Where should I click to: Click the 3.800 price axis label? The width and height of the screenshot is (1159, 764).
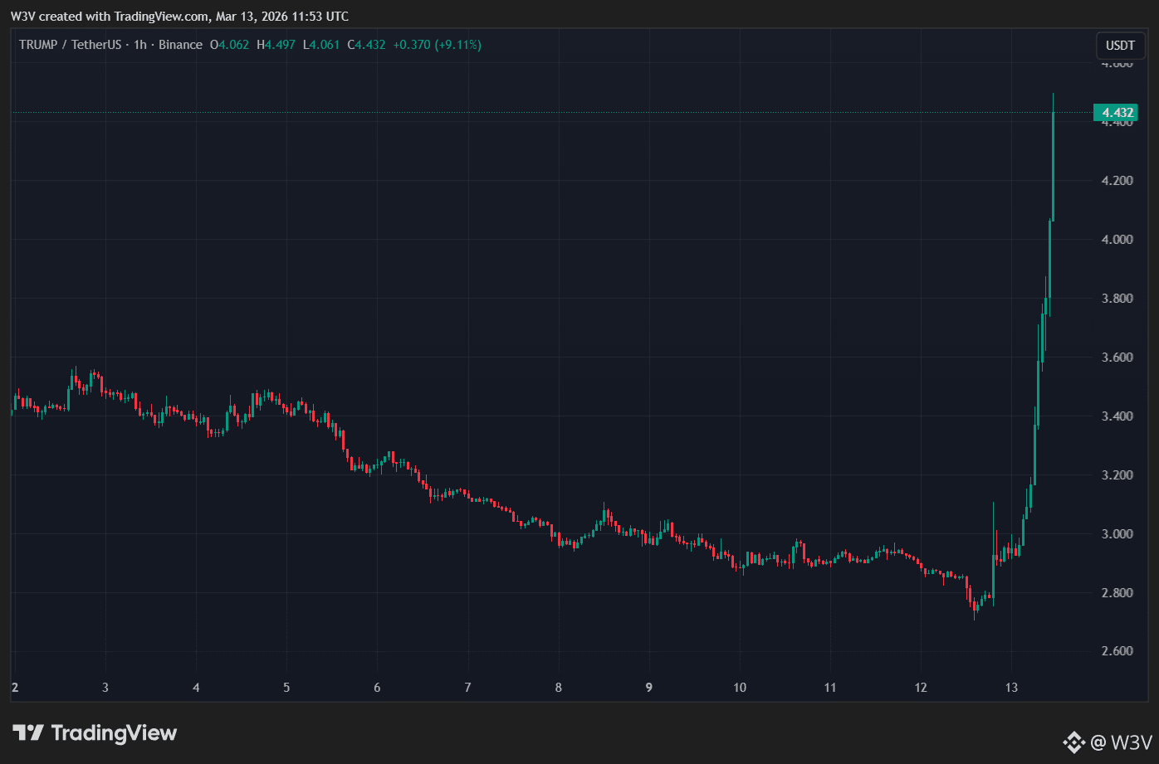(x=1117, y=299)
